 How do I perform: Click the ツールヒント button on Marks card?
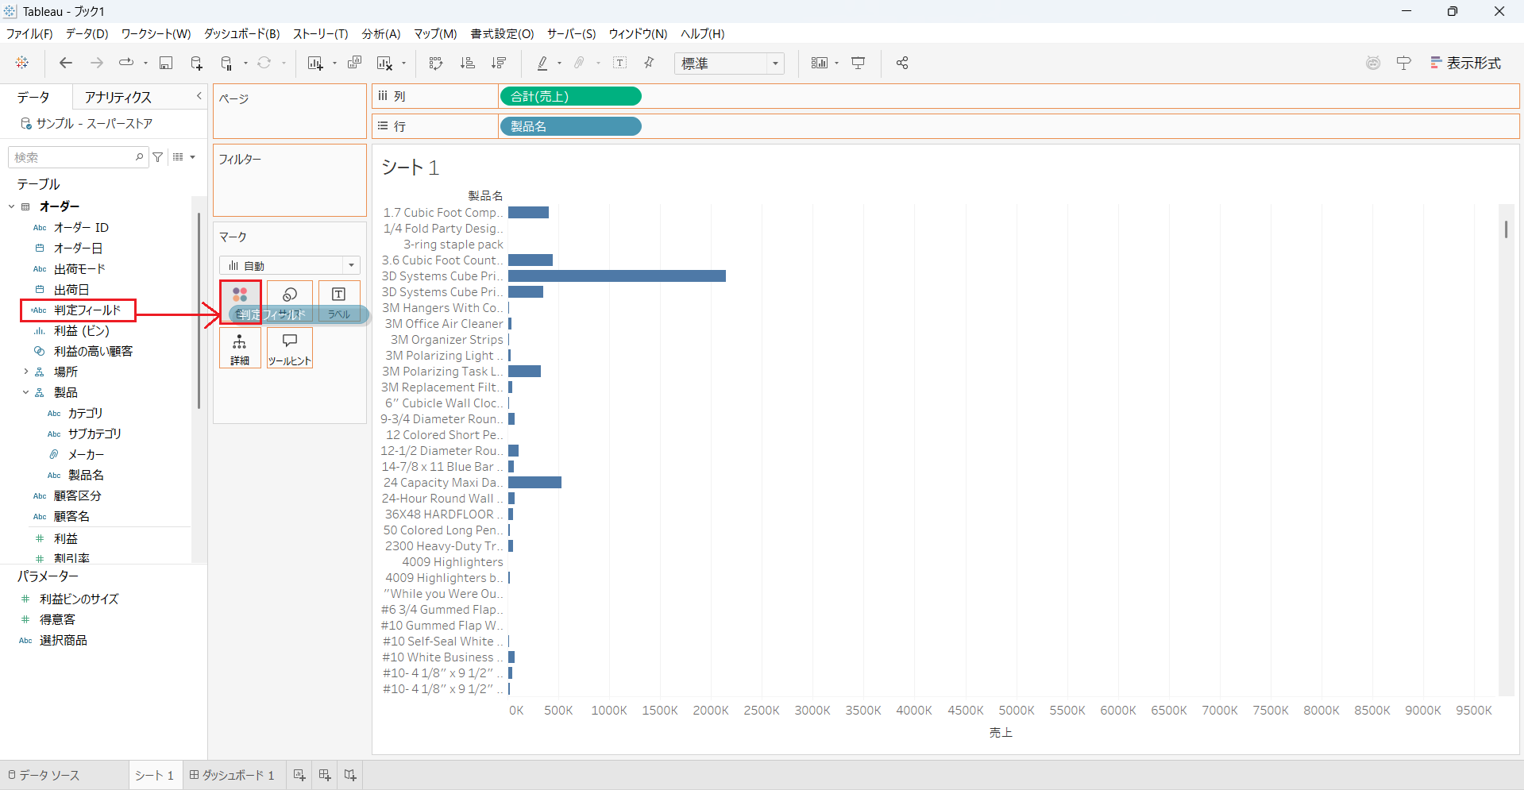pyautogui.click(x=290, y=348)
